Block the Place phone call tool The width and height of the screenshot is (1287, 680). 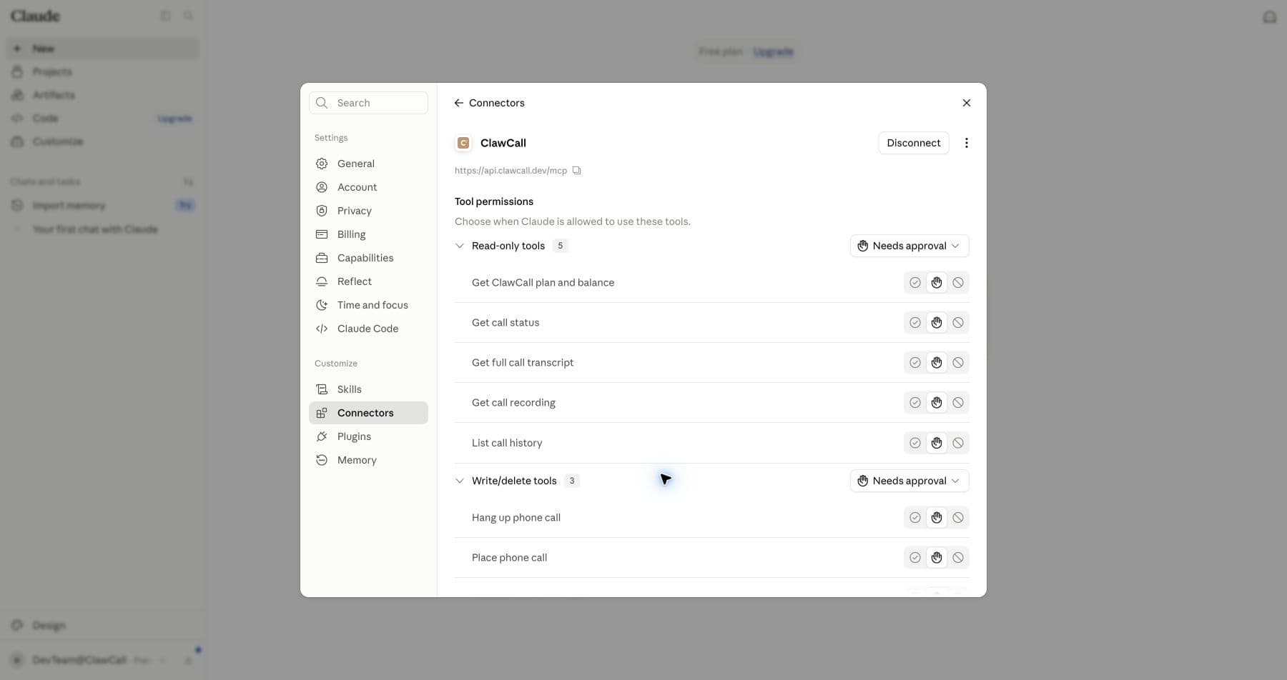pyautogui.click(x=957, y=558)
